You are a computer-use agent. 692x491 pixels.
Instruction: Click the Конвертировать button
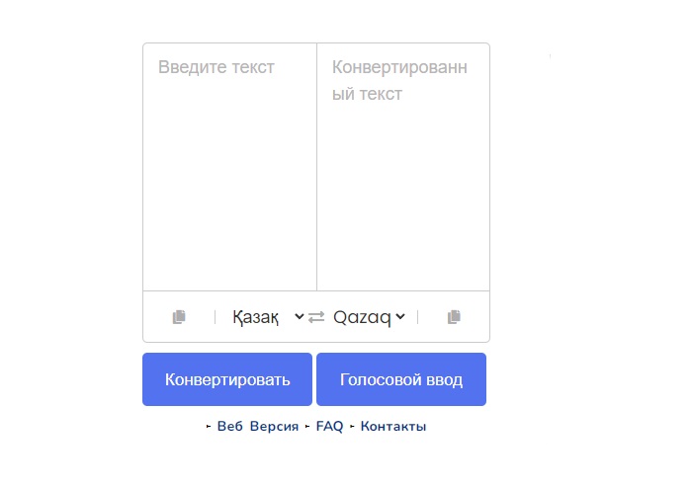(227, 379)
